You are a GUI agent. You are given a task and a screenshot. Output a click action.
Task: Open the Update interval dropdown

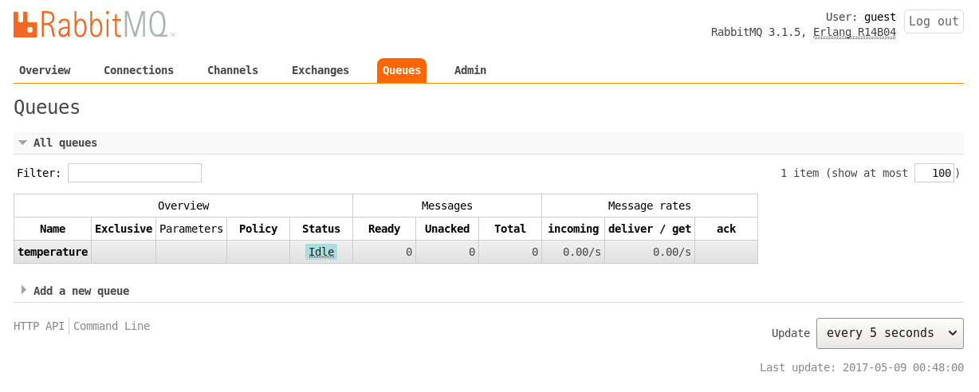pos(890,333)
